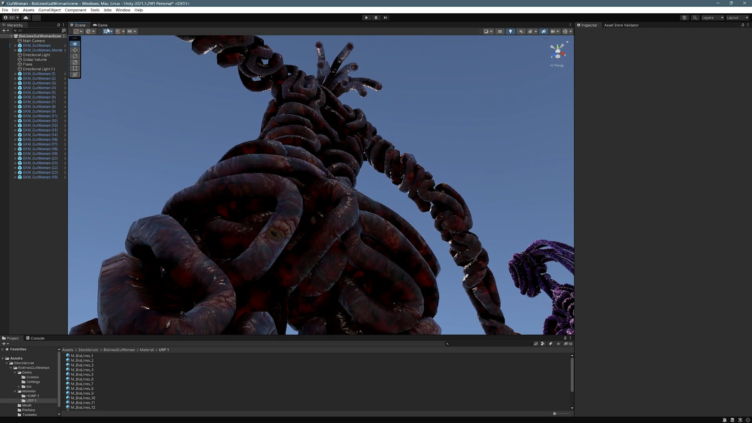Expand SKM_GutWoman (1) in Hierarchy
This screenshot has height=423, width=752.
coord(15,74)
